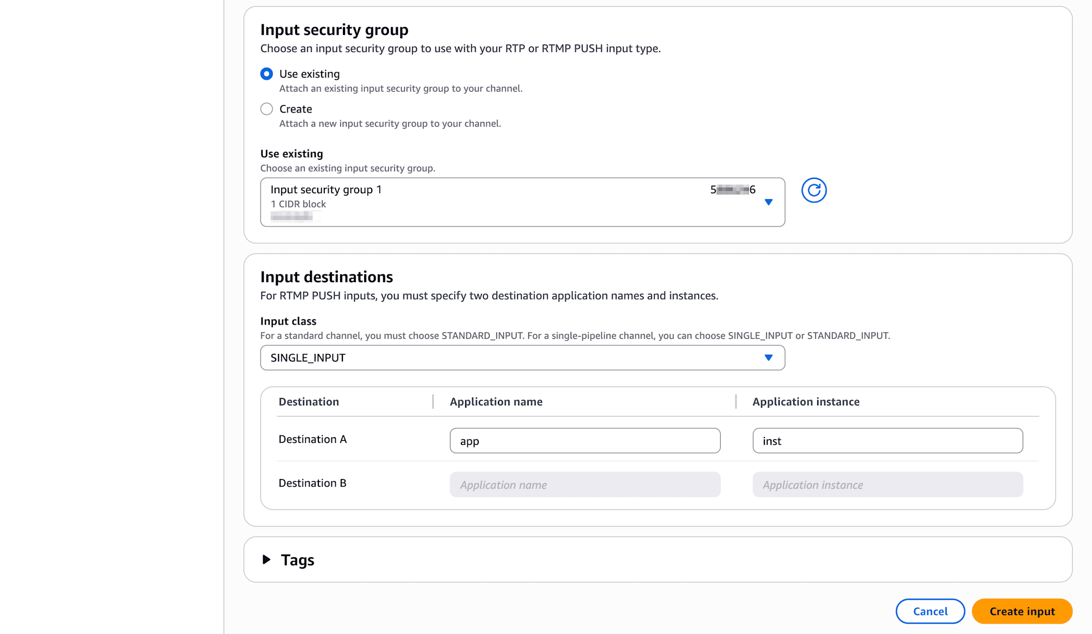
Task: Click the Create input button
Action: coord(1022,611)
